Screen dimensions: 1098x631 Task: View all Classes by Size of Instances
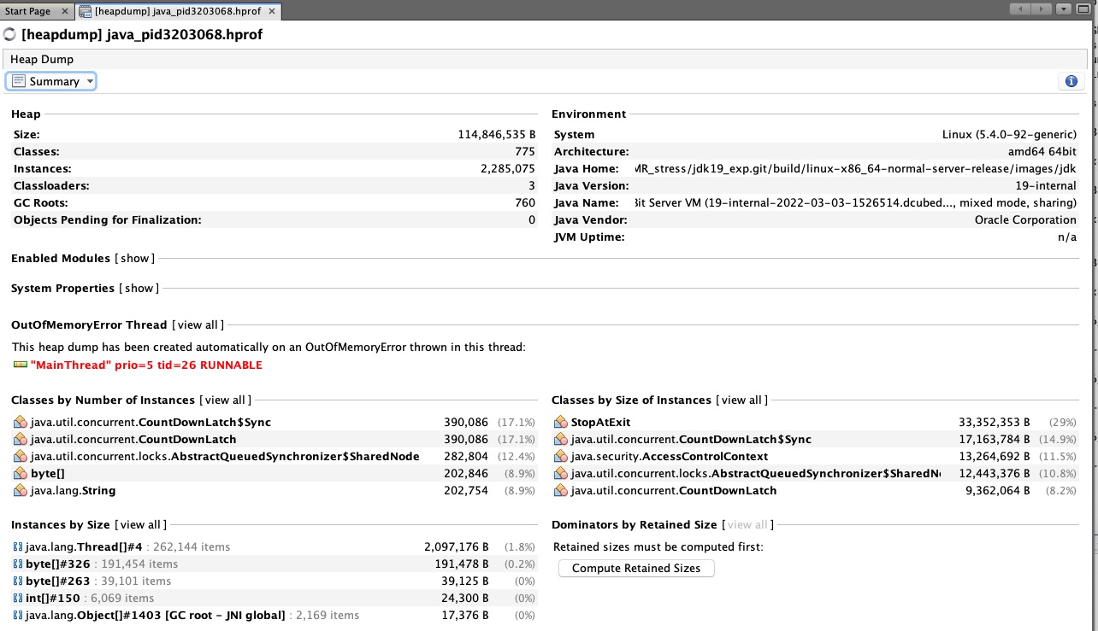741,400
